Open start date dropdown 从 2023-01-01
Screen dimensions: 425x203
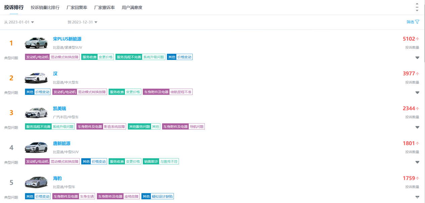pyautogui.click(x=19, y=22)
